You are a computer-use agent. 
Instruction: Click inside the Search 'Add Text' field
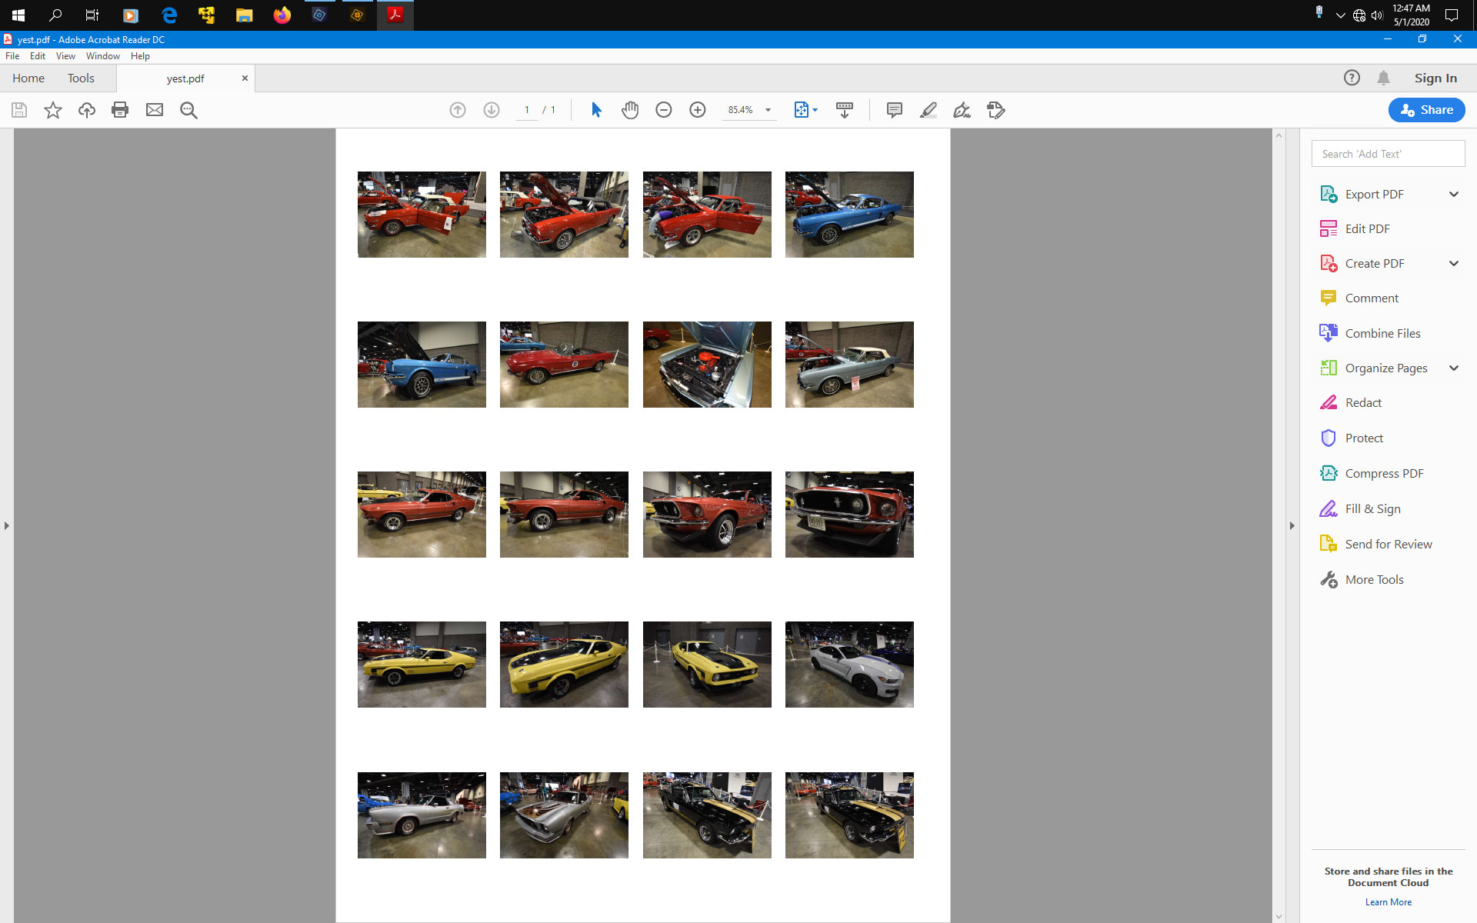pos(1387,153)
